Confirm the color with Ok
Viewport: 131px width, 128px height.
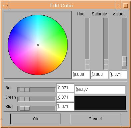pyautogui.click(x=36, y=119)
